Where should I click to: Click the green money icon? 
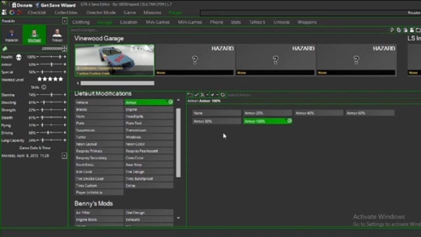[x=5, y=49]
